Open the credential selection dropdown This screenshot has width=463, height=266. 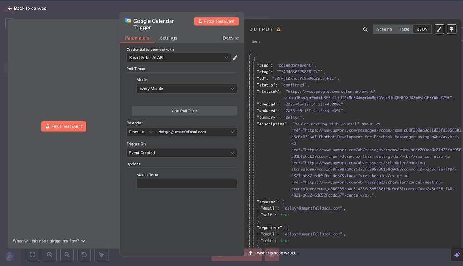[179, 58]
